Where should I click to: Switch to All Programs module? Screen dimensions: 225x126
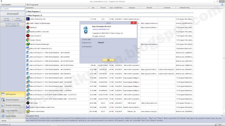tap(13, 94)
